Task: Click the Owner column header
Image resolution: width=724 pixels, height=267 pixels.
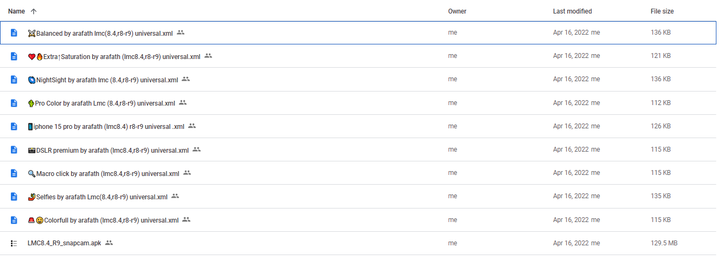Action: [457, 11]
